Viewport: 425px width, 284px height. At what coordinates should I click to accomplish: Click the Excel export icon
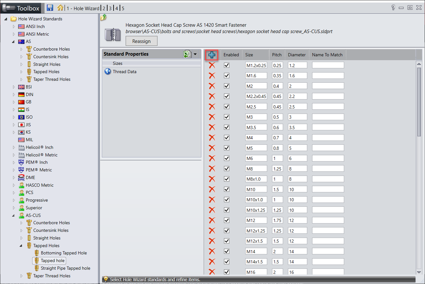click(187, 54)
